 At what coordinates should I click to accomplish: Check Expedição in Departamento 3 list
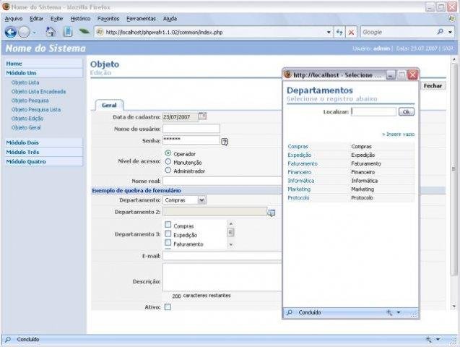168,234
